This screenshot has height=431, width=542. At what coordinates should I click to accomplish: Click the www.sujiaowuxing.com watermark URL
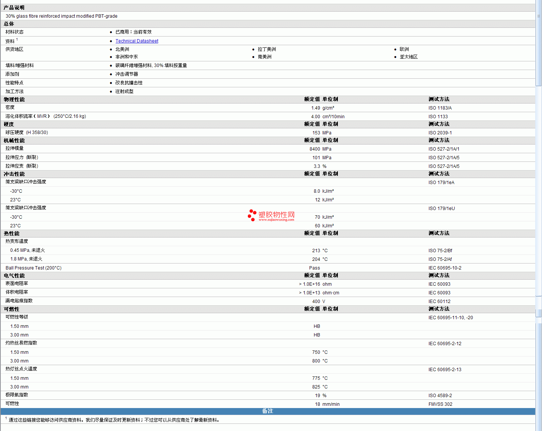276,220
